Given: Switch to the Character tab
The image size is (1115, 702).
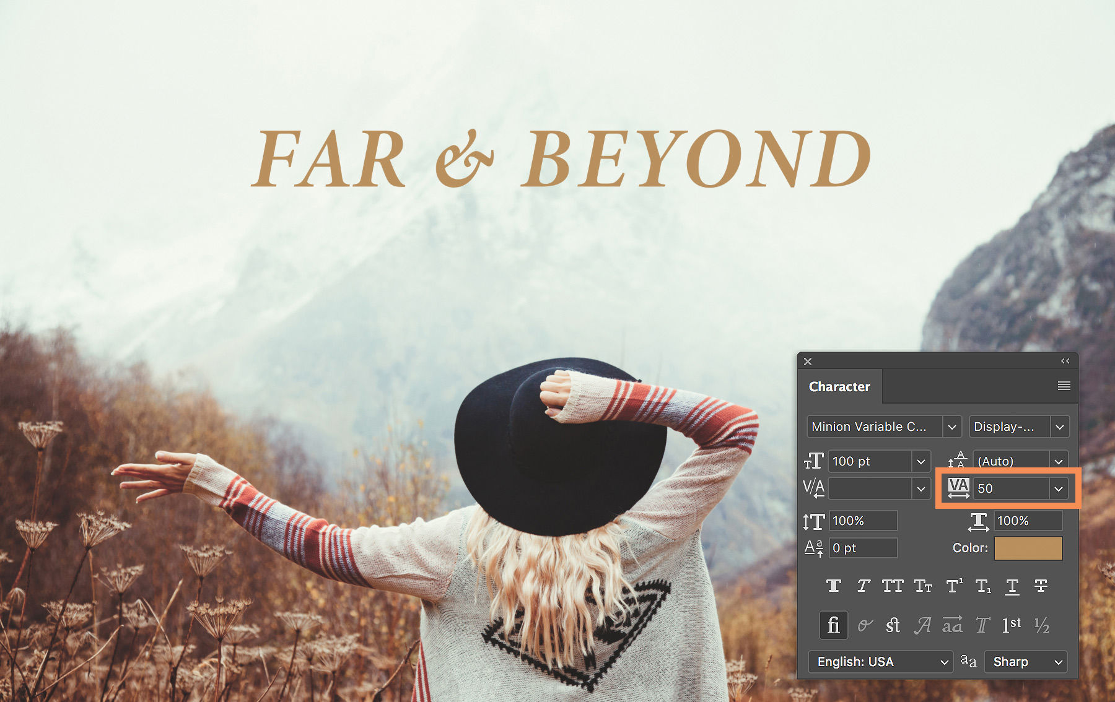Looking at the screenshot, I should (x=839, y=386).
